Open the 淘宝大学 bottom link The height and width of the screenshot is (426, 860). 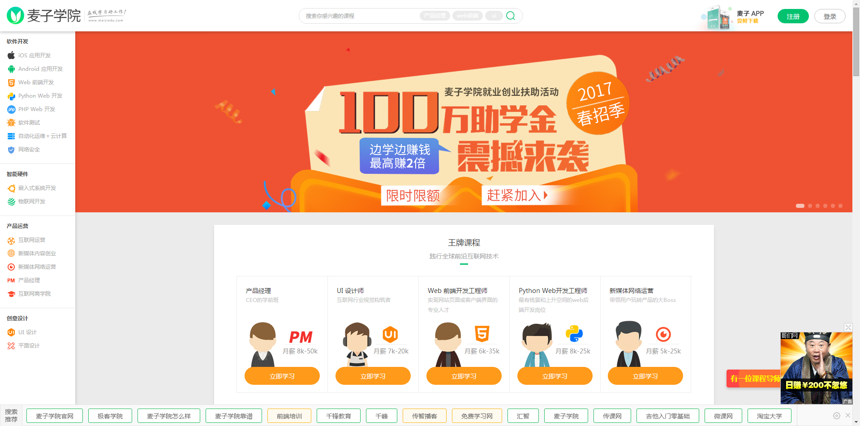[770, 416]
